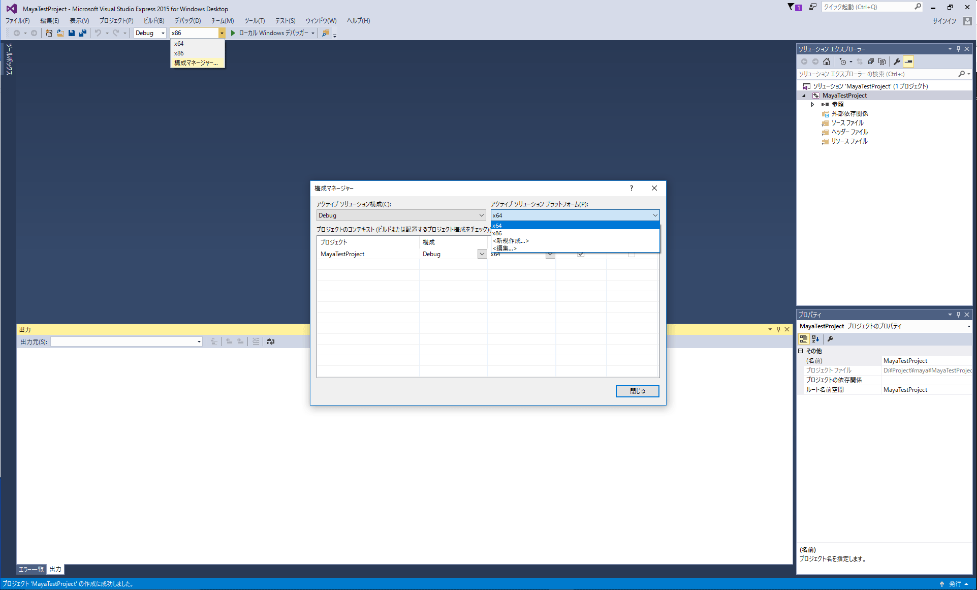
Task: Expand the 参照 node in Solution Explorer
Action: pyautogui.click(x=812, y=105)
